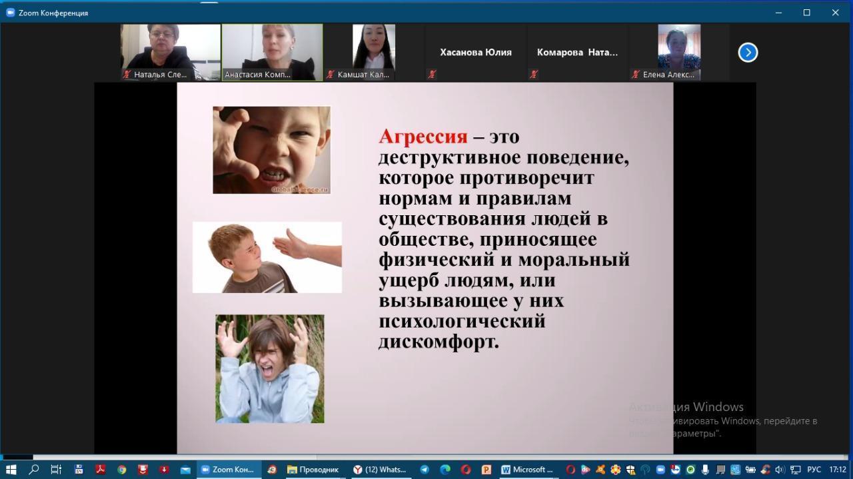853x479 pixels.
Task: Switch to the Microsoft Word taskbar button
Action: click(x=526, y=470)
